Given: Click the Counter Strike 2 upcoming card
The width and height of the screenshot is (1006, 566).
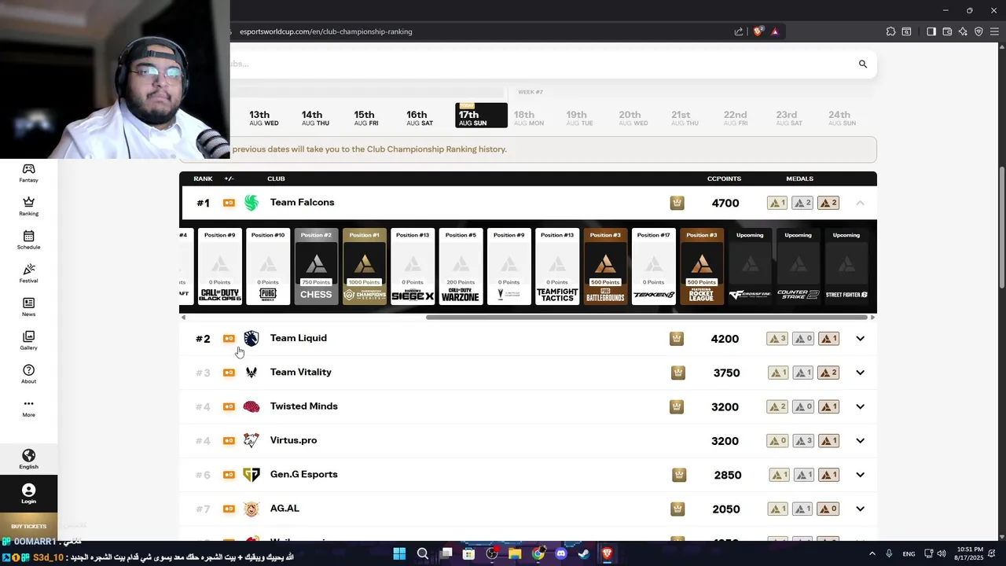Looking at the screenshot, I should tap(798, 266).
